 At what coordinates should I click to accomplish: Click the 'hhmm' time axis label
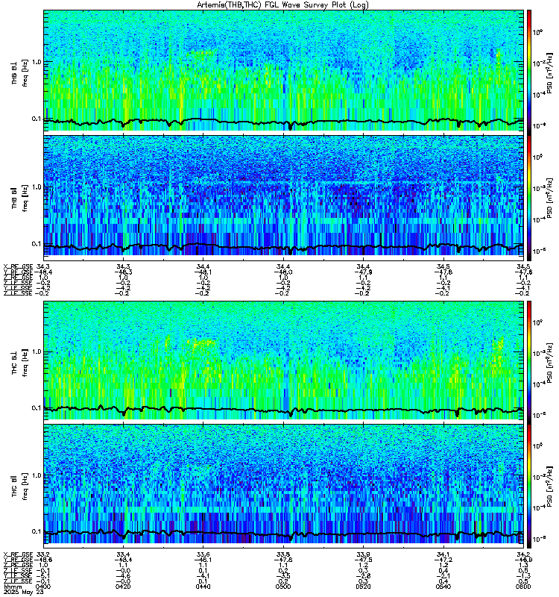pyautogui.click(x=11, y=587)
